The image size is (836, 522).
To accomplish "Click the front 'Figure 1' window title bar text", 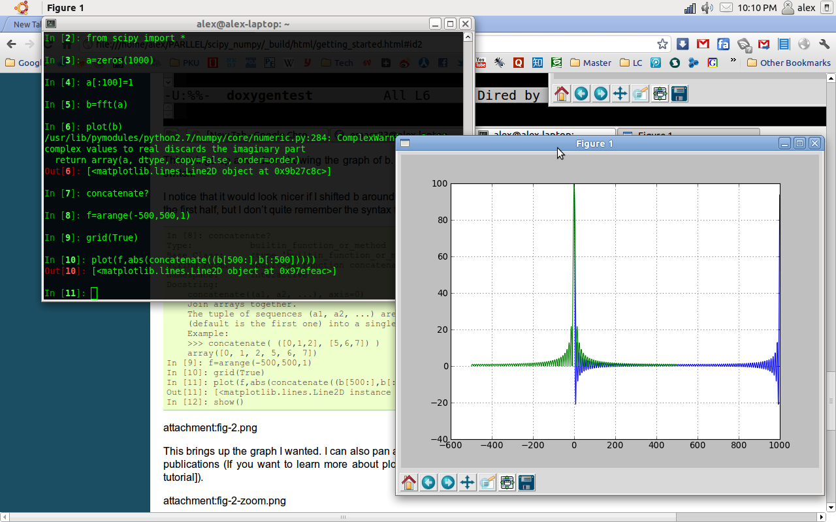I will click(x=594, y=144).
